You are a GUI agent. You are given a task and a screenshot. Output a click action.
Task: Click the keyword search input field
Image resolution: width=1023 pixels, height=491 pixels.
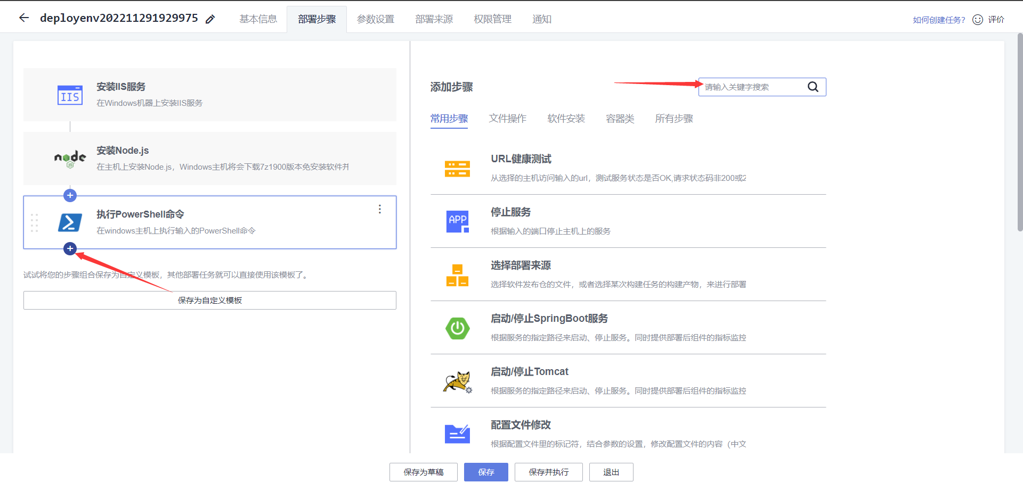pyautogui.click(x=751, y=87)
